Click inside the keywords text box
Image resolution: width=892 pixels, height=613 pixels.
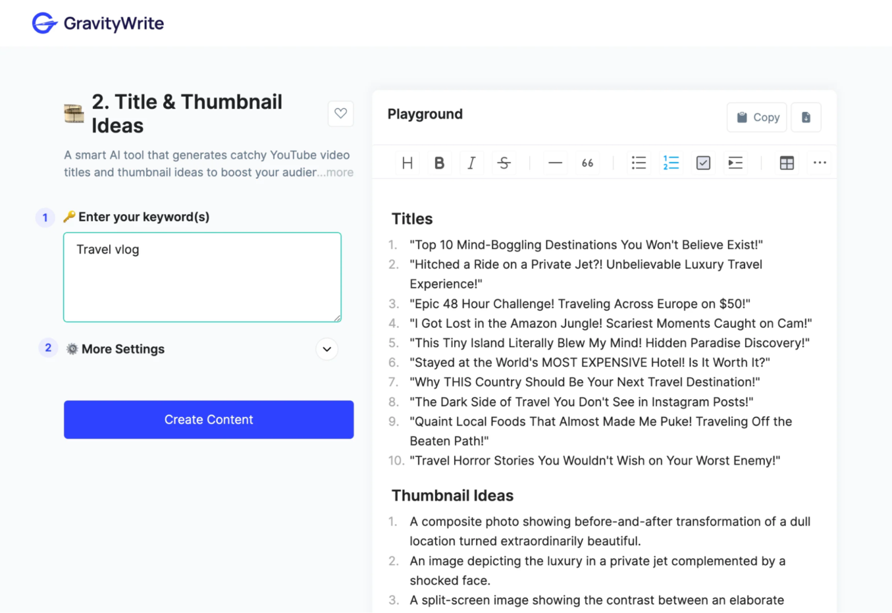click(202, 277)
